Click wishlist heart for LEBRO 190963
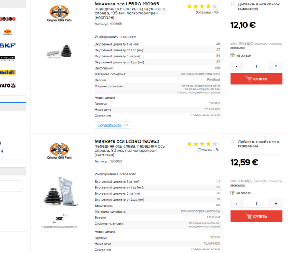 click(x=232, y=142)
